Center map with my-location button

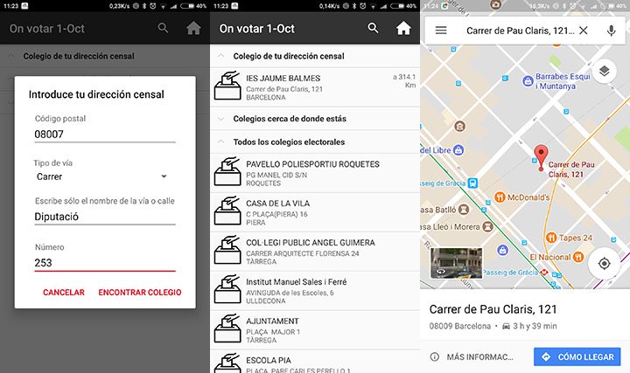coord(604,263)
